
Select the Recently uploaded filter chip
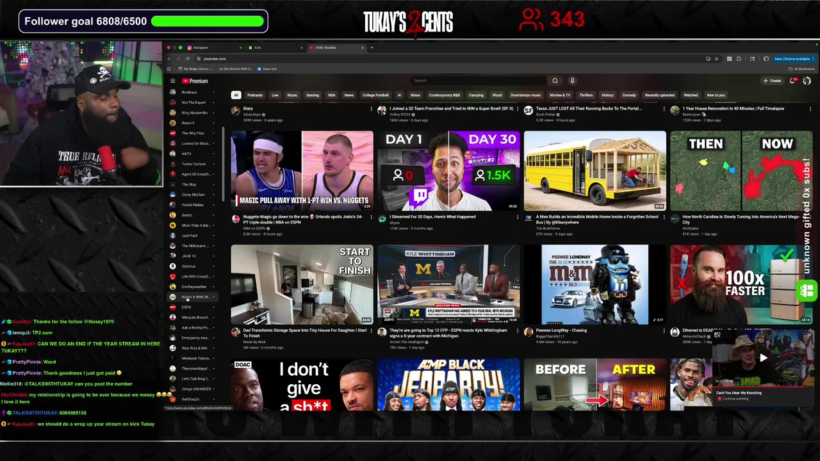coord(659,95)
